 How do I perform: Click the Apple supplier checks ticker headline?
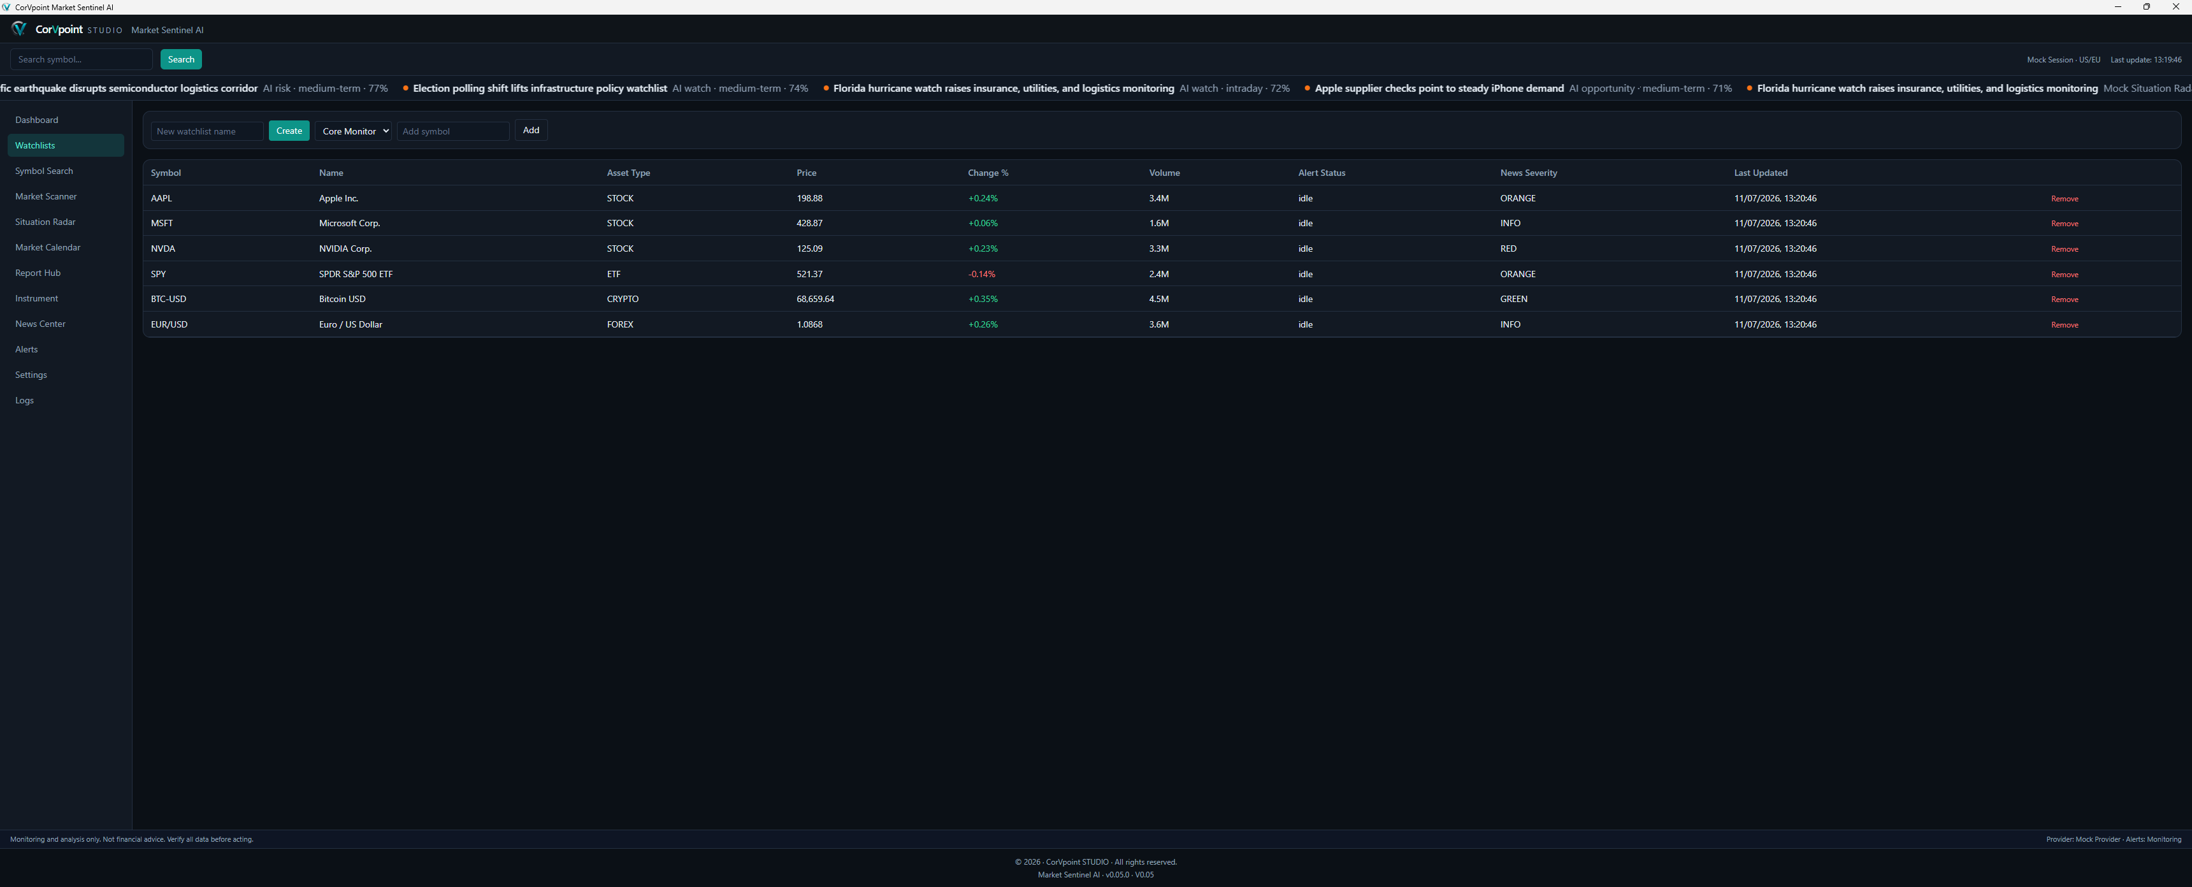[x=1439, y=89]
